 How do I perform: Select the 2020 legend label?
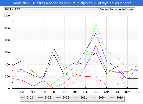tap(102, 97)
